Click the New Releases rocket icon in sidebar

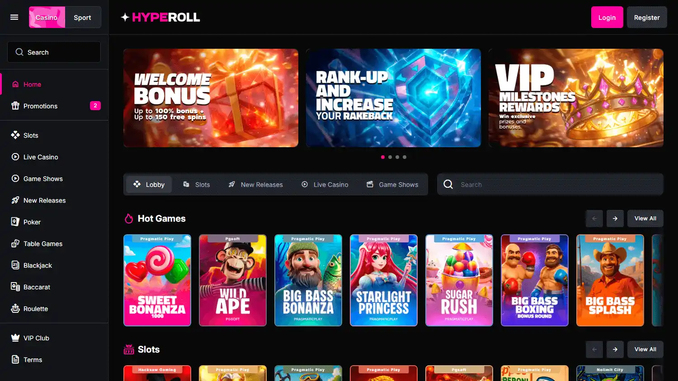tap(15, 200)
